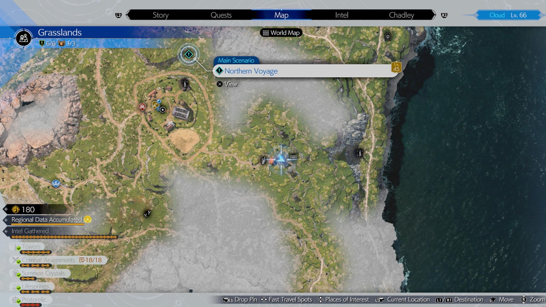546x307 pixels.
Task: Click the red chocobo stop map icon
Action: (142, 107)
